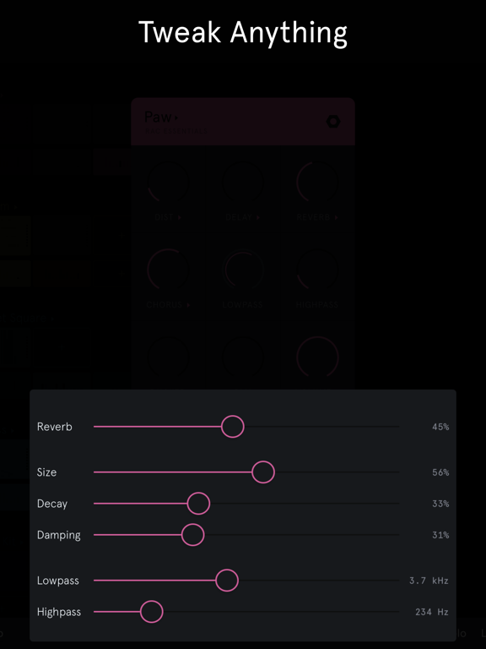The width and height of the screenshot is (486, 649).
Task: Click the Size slider handle
Action: tap(263, 472)
